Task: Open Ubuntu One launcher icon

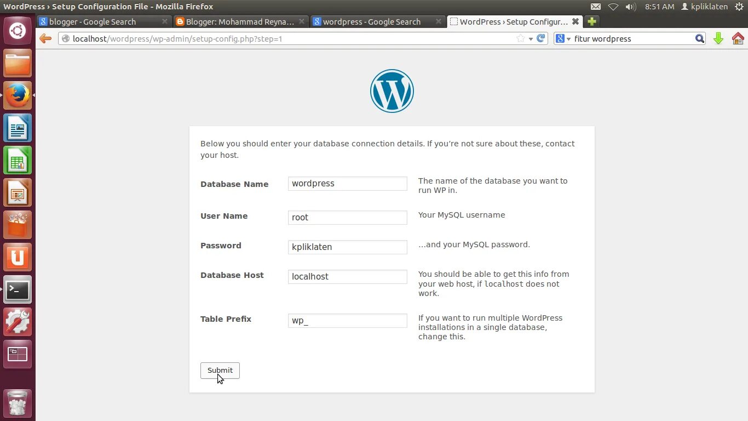Action: click(x=18, y=258)
